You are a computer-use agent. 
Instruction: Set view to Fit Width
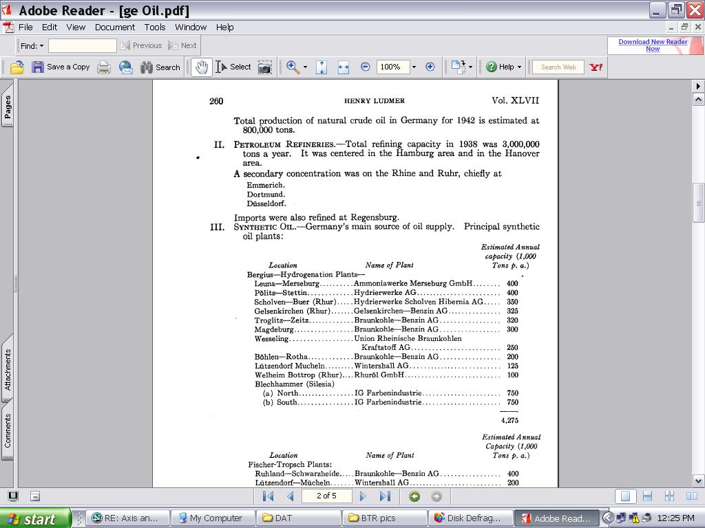click(344, 67)
